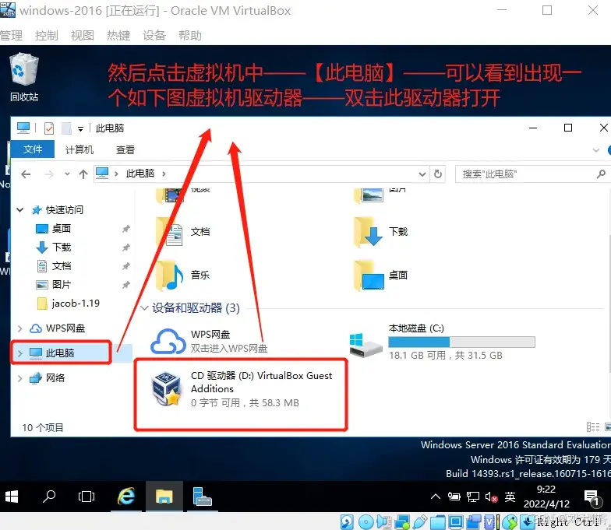This screenshot has width=611, height=530.
Task: Open VirtualBox 热键 menu
Action: 118,36
